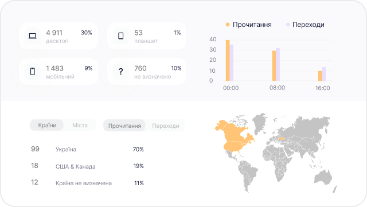Click the 08:00 axis label

tap(277, 88)
